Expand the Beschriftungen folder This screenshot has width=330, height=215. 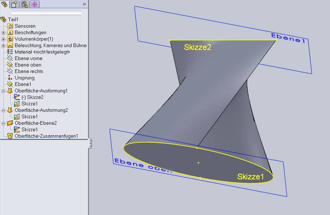click(4, 33)
